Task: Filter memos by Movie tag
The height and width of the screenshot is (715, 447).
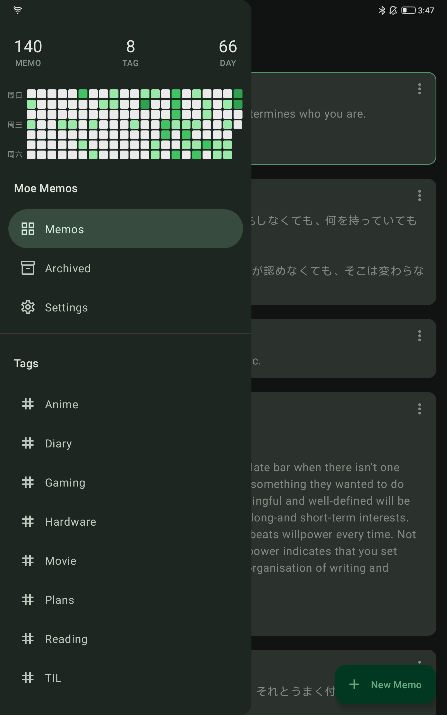Action: point(61,561)
